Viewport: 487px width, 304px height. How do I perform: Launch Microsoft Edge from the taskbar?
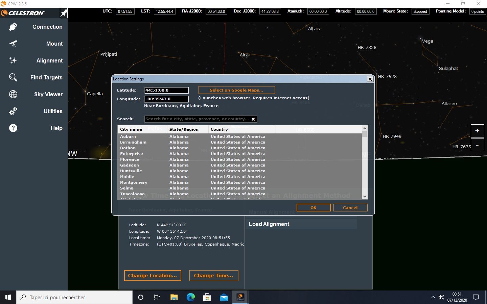tap(191, 297)
